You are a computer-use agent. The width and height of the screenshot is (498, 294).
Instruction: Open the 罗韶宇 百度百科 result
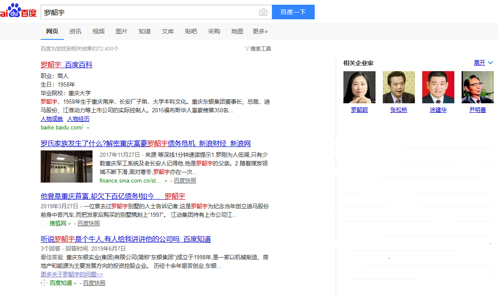point(66,65)
